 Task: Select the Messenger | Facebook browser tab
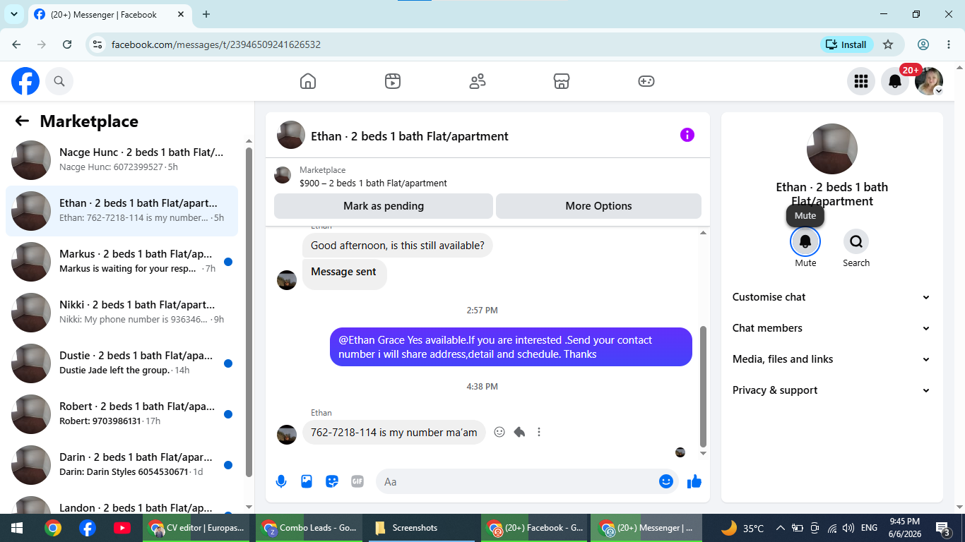(x=111, y=14)
